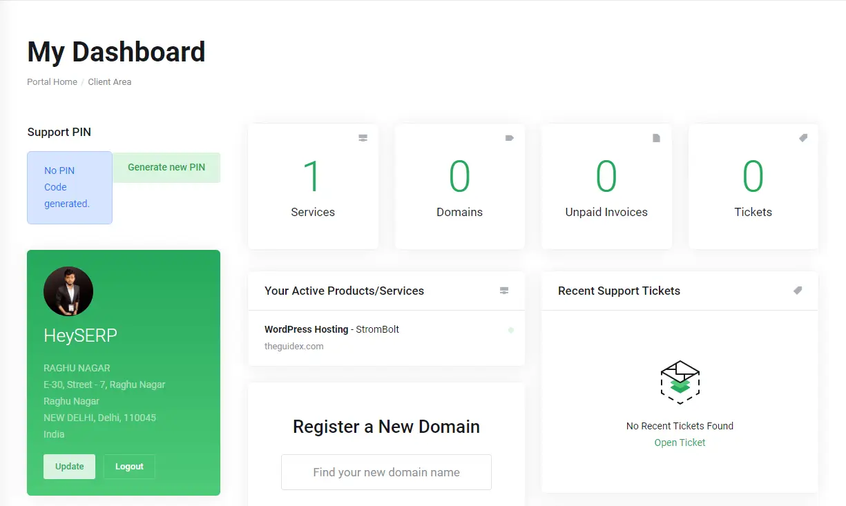Click the Recent Support Tickets tag icon
Screen dimensions: 846x506
point(798,291)
